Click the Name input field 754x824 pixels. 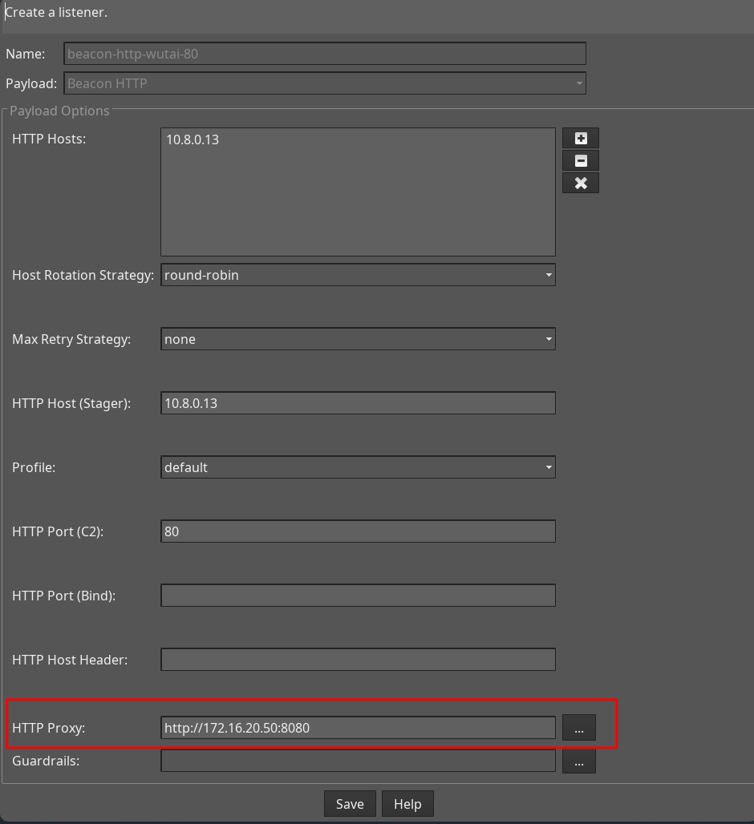pyautogui.click(x=324, y=55)
